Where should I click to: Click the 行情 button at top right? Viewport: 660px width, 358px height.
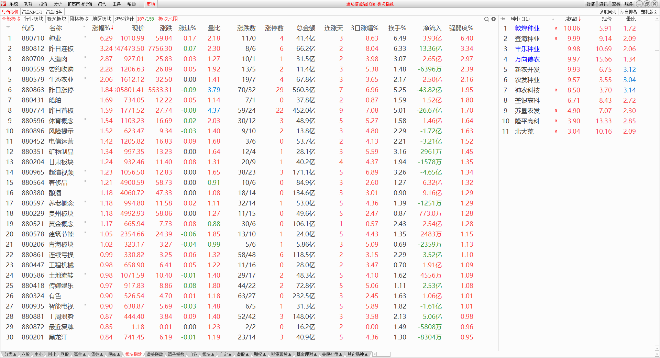coord(591,4)
